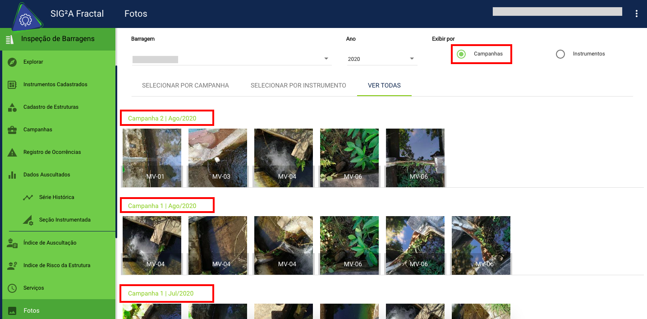Go to Campanhas in the sidebar
Viewport: 647px width, 319px height.
(59, 129)
